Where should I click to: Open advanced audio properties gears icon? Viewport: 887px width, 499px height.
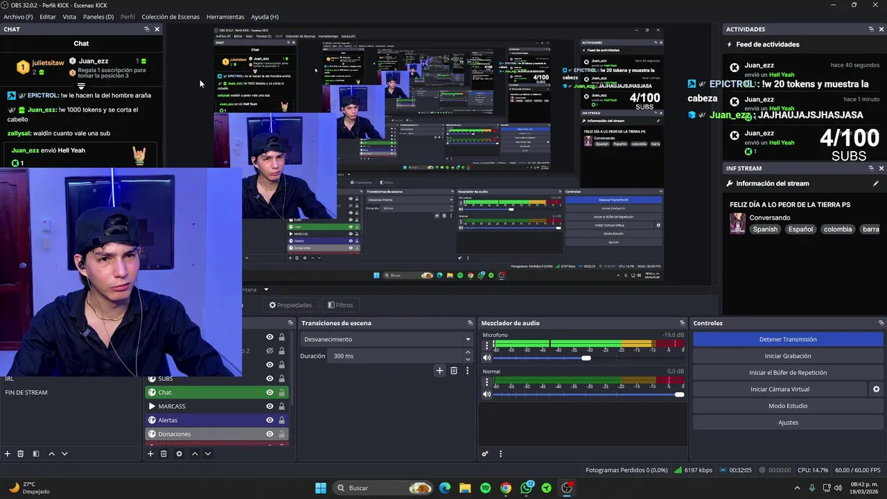[x=485, y=454]
